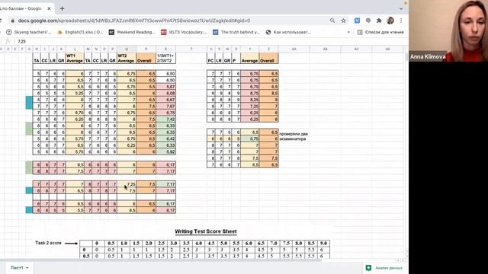Open Chrome three-dot menu
Image resolution: width=488 pixels, height=274 pixels.
401,21
